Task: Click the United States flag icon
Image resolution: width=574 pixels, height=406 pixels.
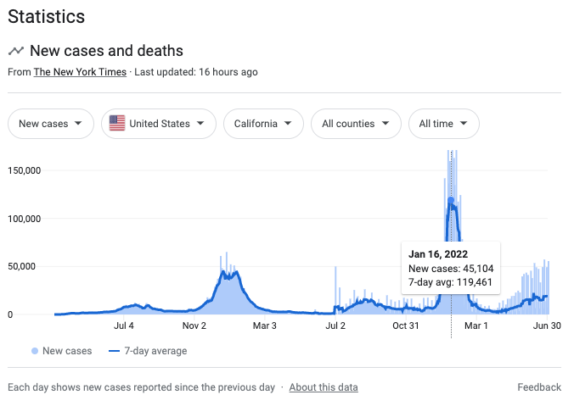Action: click(117, 124)
